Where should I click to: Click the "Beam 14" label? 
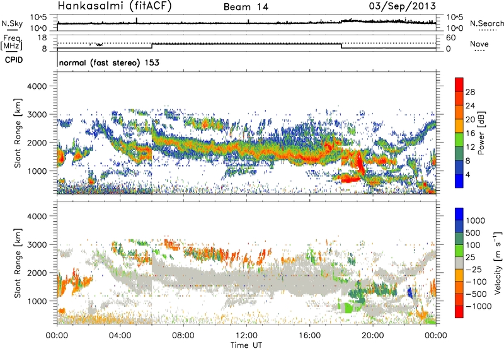tap(246, 7)
